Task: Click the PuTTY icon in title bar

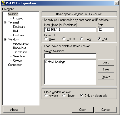Action: click(3, 3)
